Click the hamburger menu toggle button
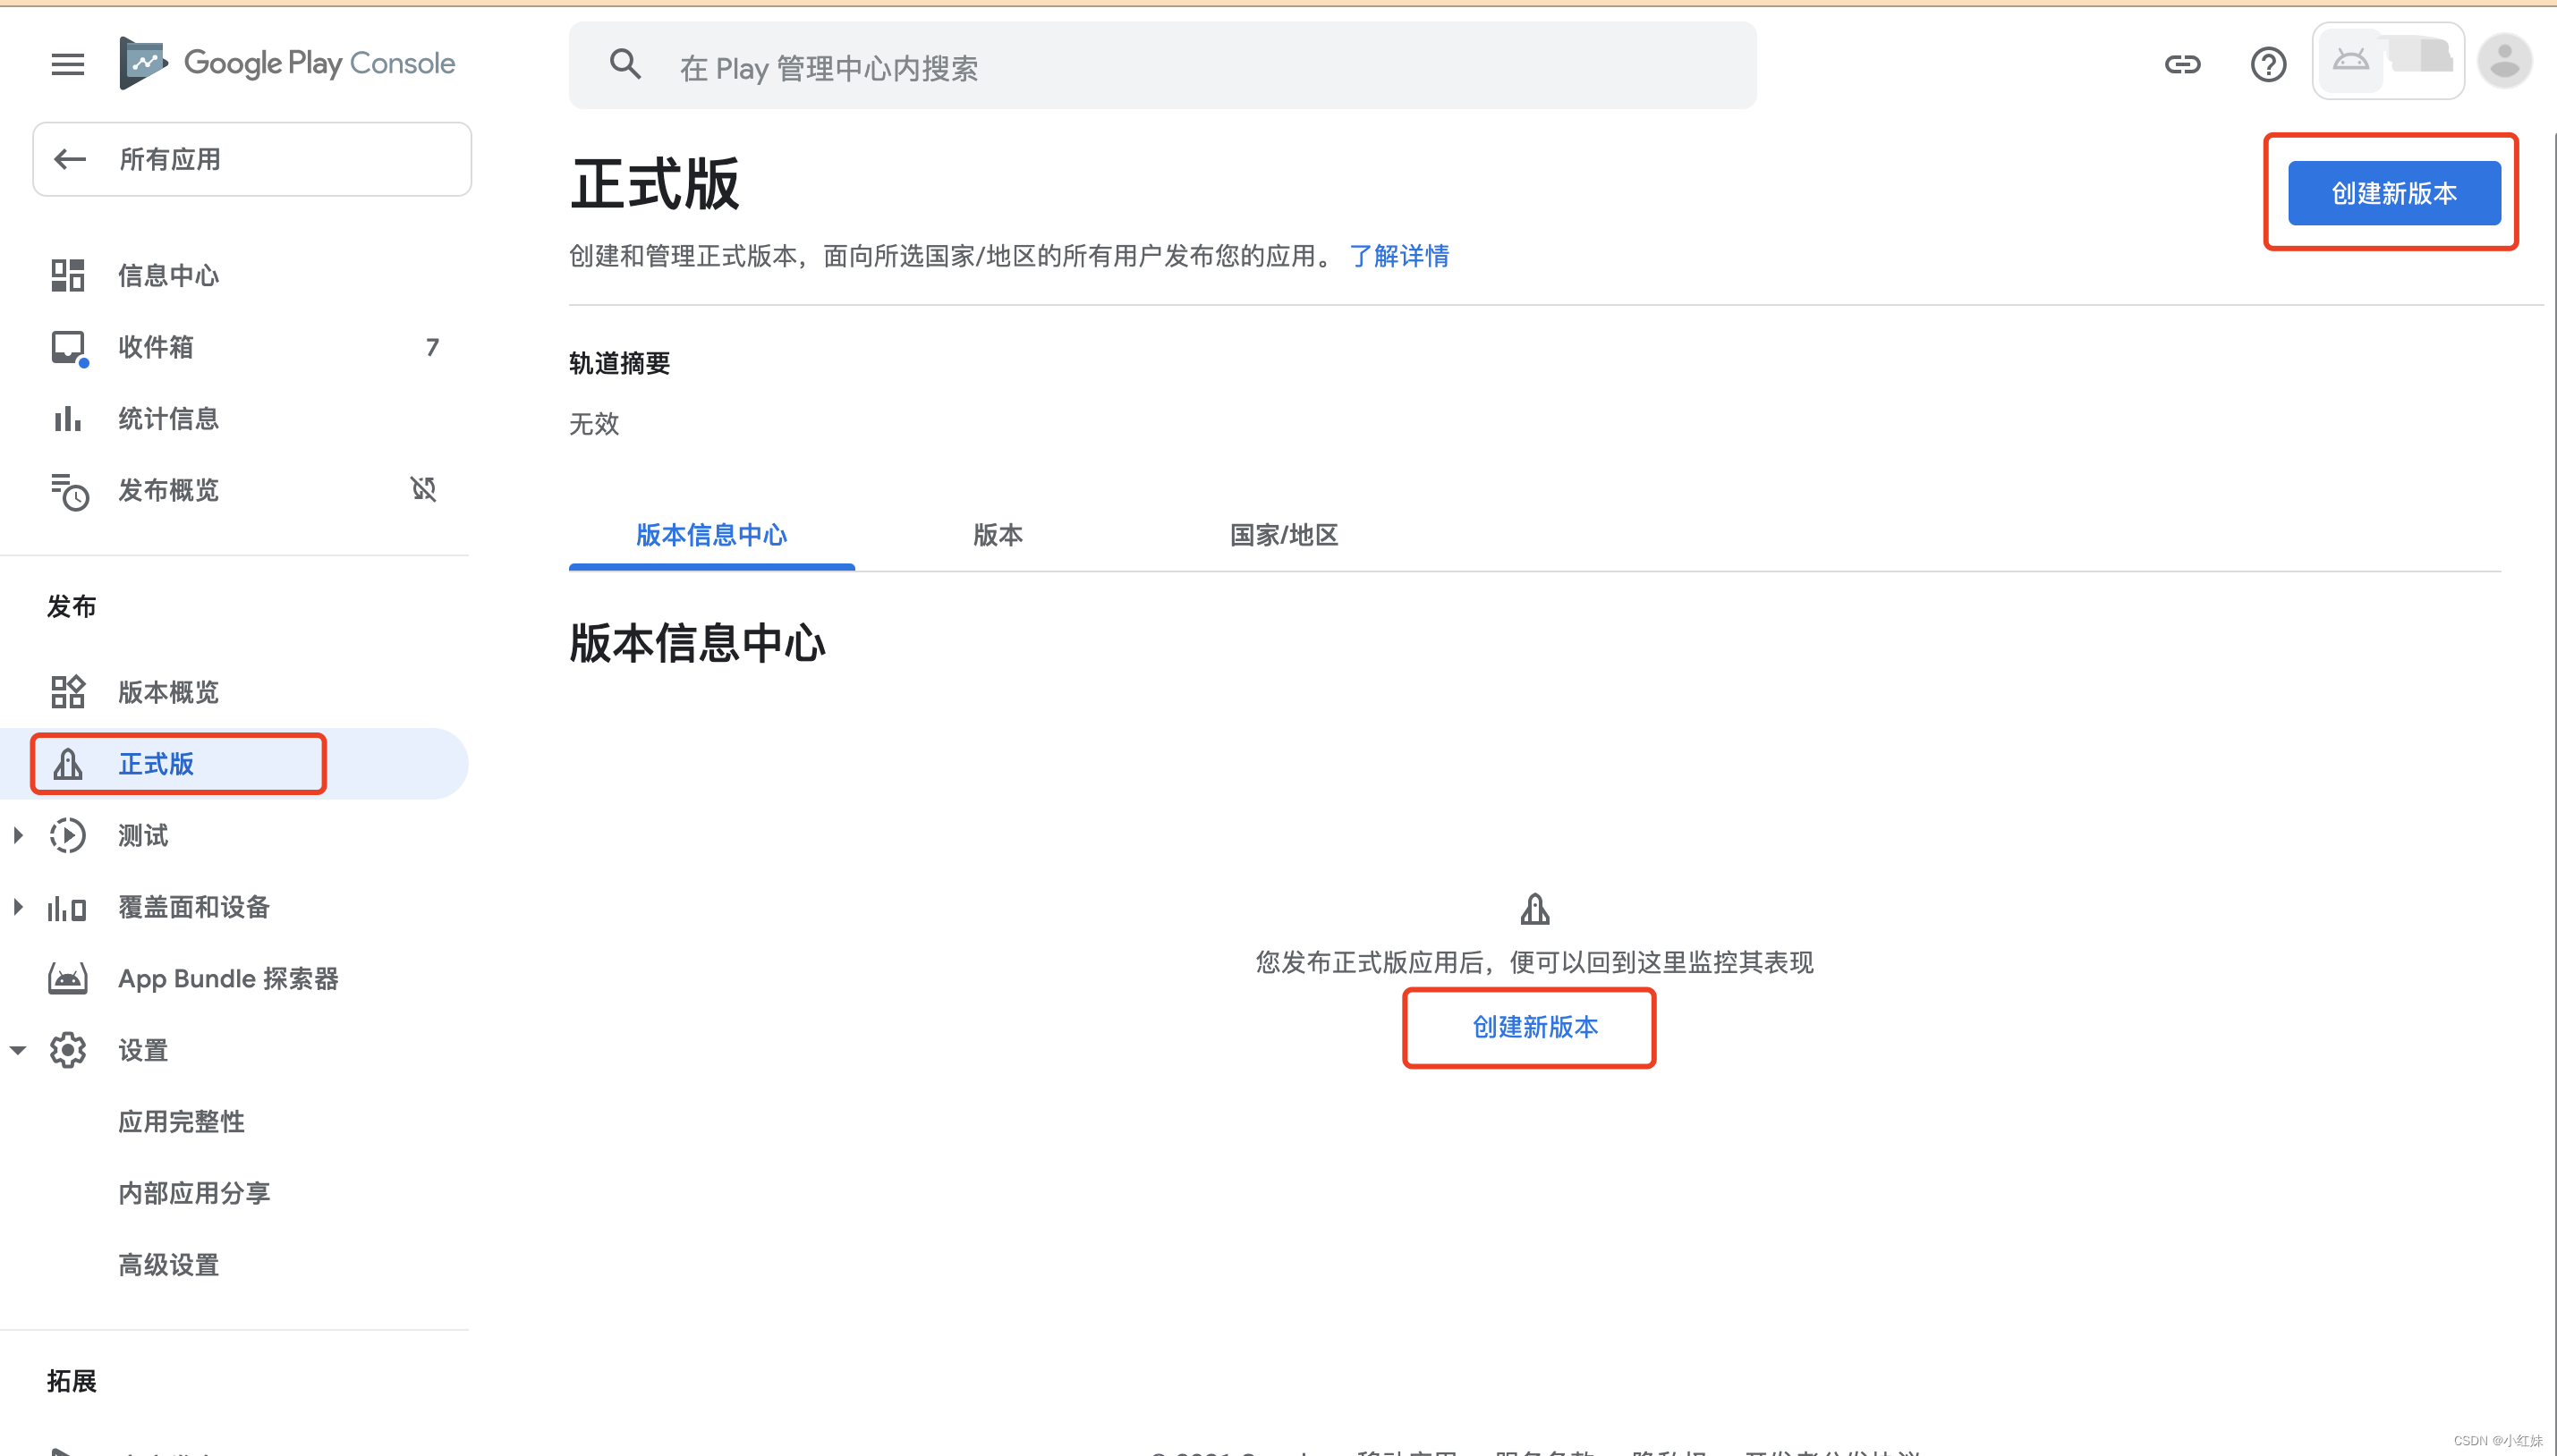Viewport: 2557px width, 1456px height. coord(65,63)
